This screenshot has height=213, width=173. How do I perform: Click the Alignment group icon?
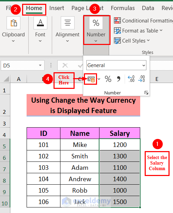68,23
